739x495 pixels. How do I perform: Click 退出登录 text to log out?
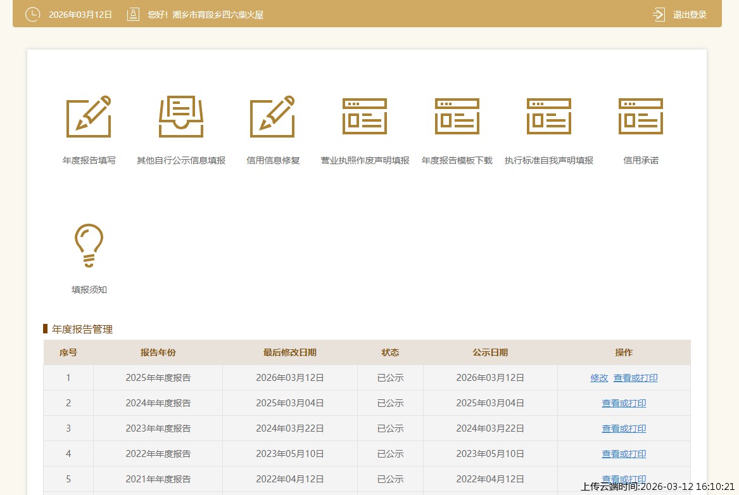pos(690,15)
